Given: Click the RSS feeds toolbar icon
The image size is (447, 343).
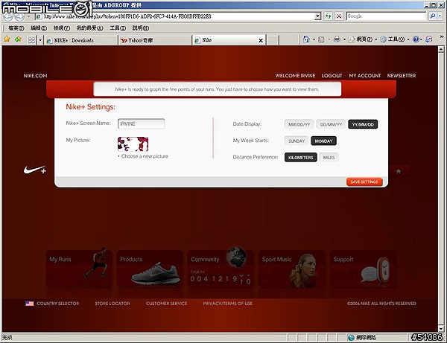Looking at the screenshot, I should coord(321,39).
